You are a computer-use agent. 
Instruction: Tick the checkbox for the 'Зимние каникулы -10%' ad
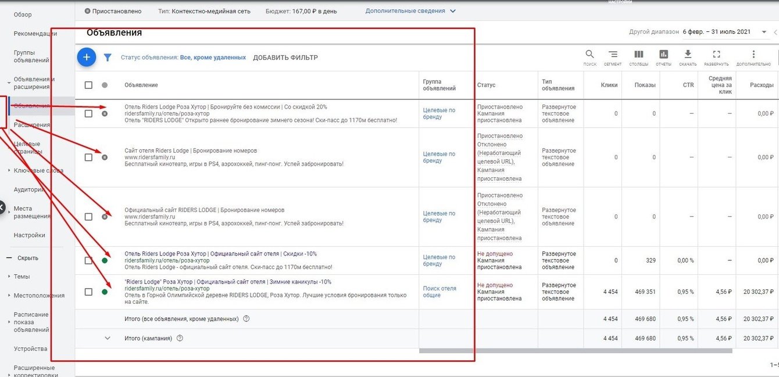(88, 292)
